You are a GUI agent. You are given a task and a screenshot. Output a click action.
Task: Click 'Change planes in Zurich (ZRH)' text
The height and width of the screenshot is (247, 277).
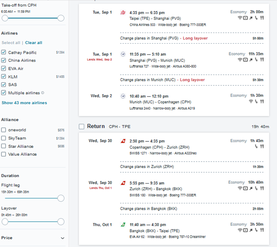[x=147, y=167]
